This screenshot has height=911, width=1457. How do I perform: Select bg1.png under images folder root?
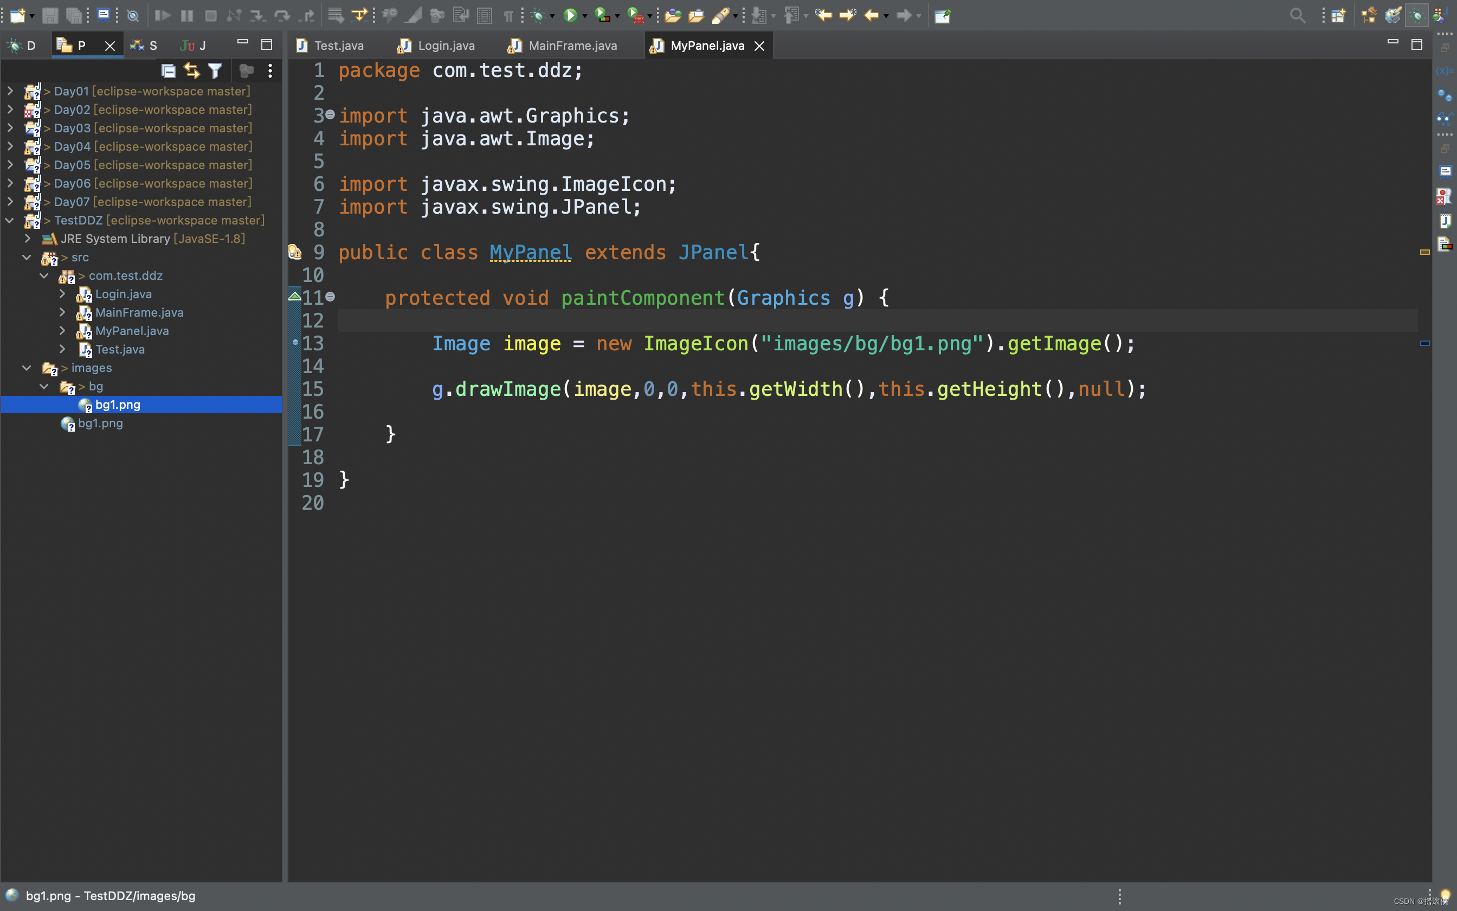coord(100,423)
